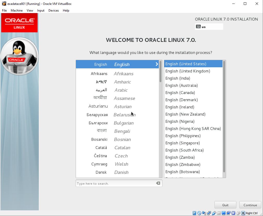263x216 pixels.
Task: Click the network adapters status icon
Action: 209,213
